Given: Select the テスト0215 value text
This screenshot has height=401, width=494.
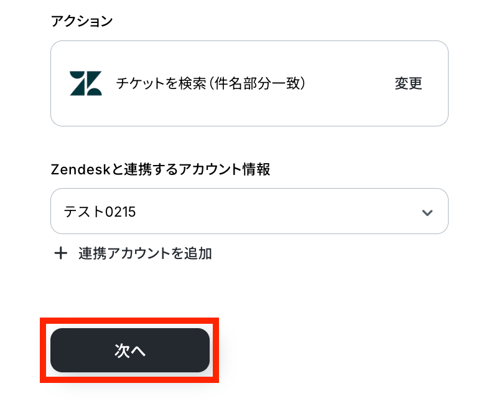Looking at the screenshot, I should tap(100, 212).
